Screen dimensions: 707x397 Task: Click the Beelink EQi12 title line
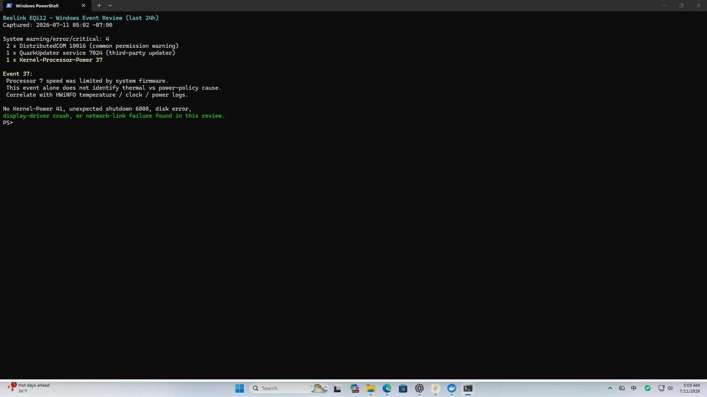(81, 18)
